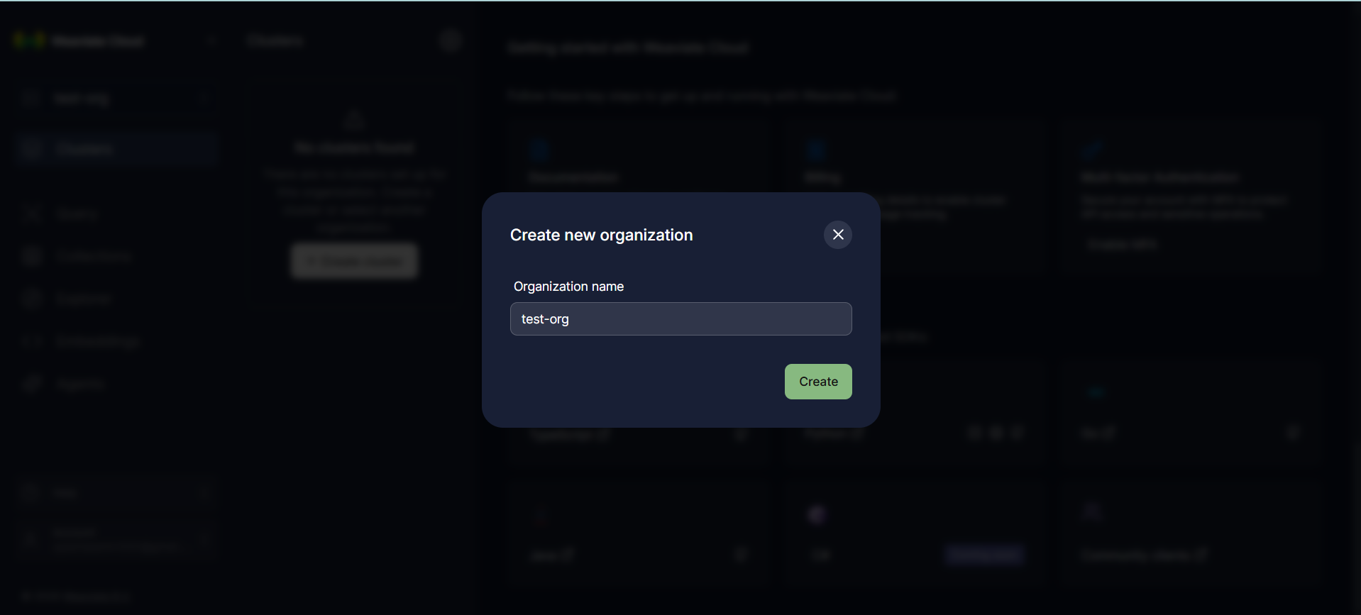Click the icon above 'No clusters found'

click(354, 121)
